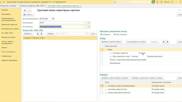This screenshot has width=182, height=102.
Task: Go back with left arrow
Action: point(25,10)
